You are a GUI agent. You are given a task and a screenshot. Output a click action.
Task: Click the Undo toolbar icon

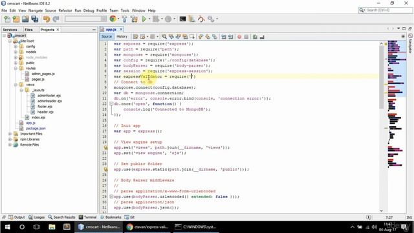tap(47, 19)
